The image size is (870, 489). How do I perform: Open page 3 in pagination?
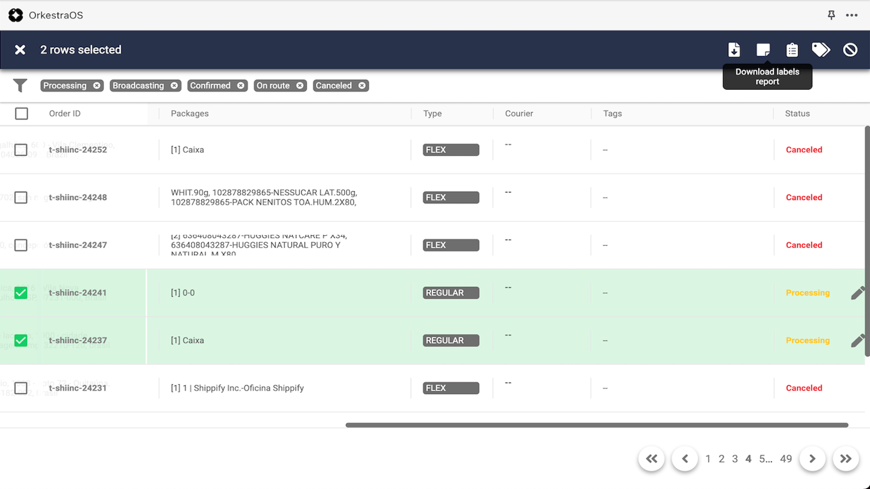point(735,459)
